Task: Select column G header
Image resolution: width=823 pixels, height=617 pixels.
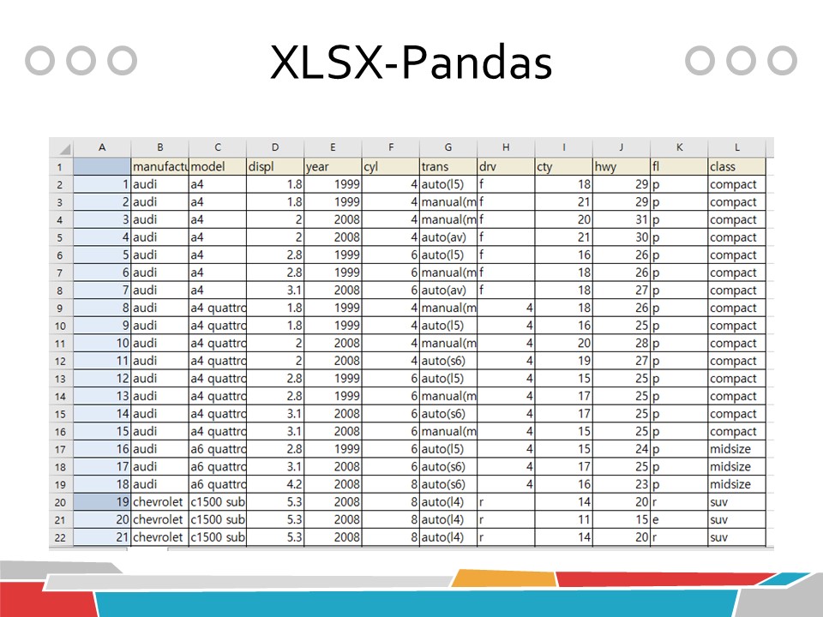Action: pos(448,147)
